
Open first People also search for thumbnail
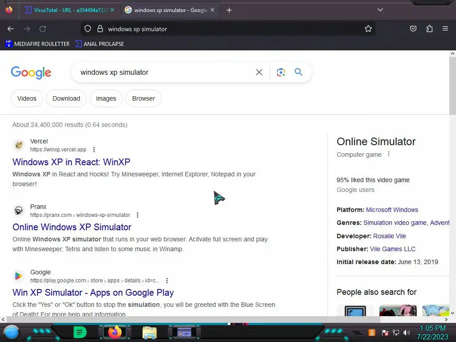(355, 310)
